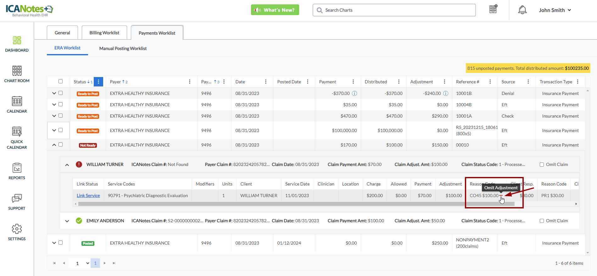Expand Emily Anderson claim details

(x=67, y=221)
